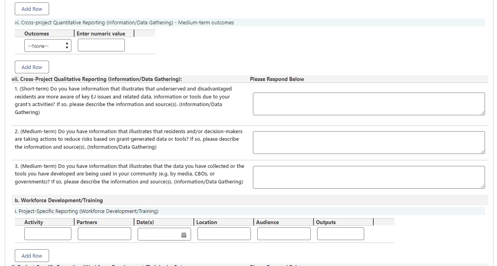Select the Location input box
This screenshot has width=497, height=266.
point(224,234)
